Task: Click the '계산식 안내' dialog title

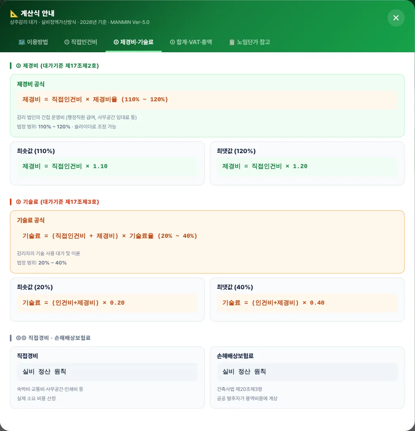Action: point(38,13)
